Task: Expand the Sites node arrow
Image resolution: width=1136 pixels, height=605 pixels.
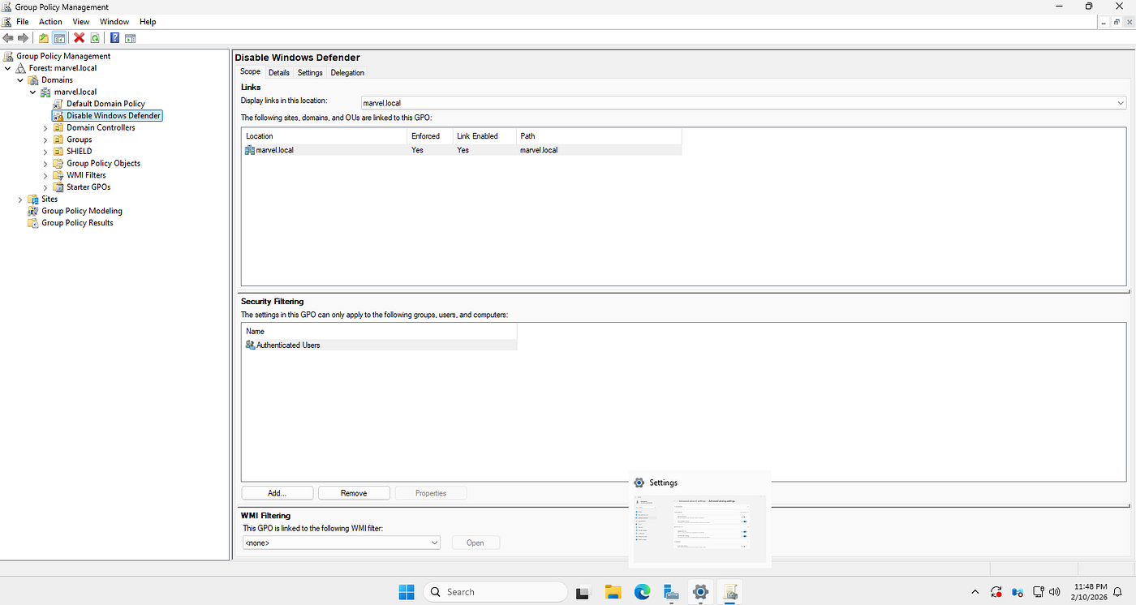Action: point(20,199)
